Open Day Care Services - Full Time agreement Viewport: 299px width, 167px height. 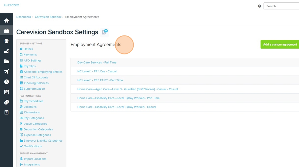(97, 62)
